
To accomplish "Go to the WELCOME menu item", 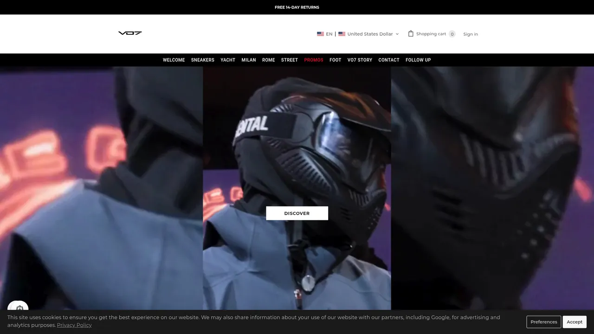I will click(x=174, y=60).
